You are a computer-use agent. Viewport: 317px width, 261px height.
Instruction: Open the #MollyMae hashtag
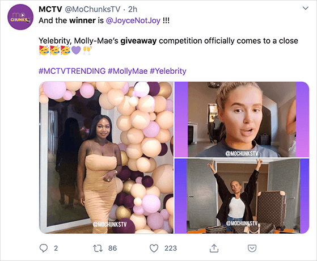(128, 71)
